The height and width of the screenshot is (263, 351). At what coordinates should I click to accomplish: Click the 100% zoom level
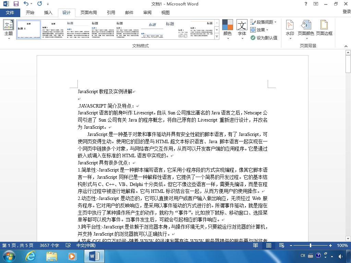(342, 246)
